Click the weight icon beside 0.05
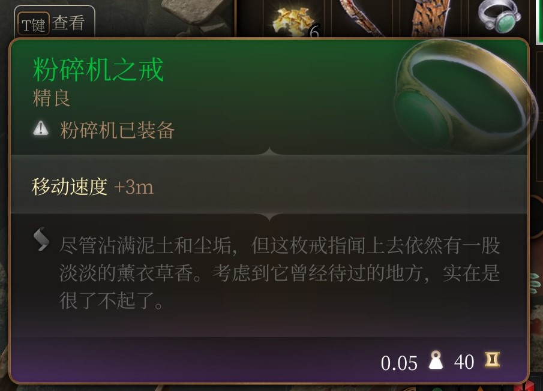This screenshot has height=391, width=543. tap(436, 360)
